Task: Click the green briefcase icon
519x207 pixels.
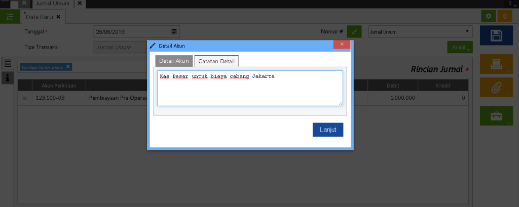Action: coord(496,115)
